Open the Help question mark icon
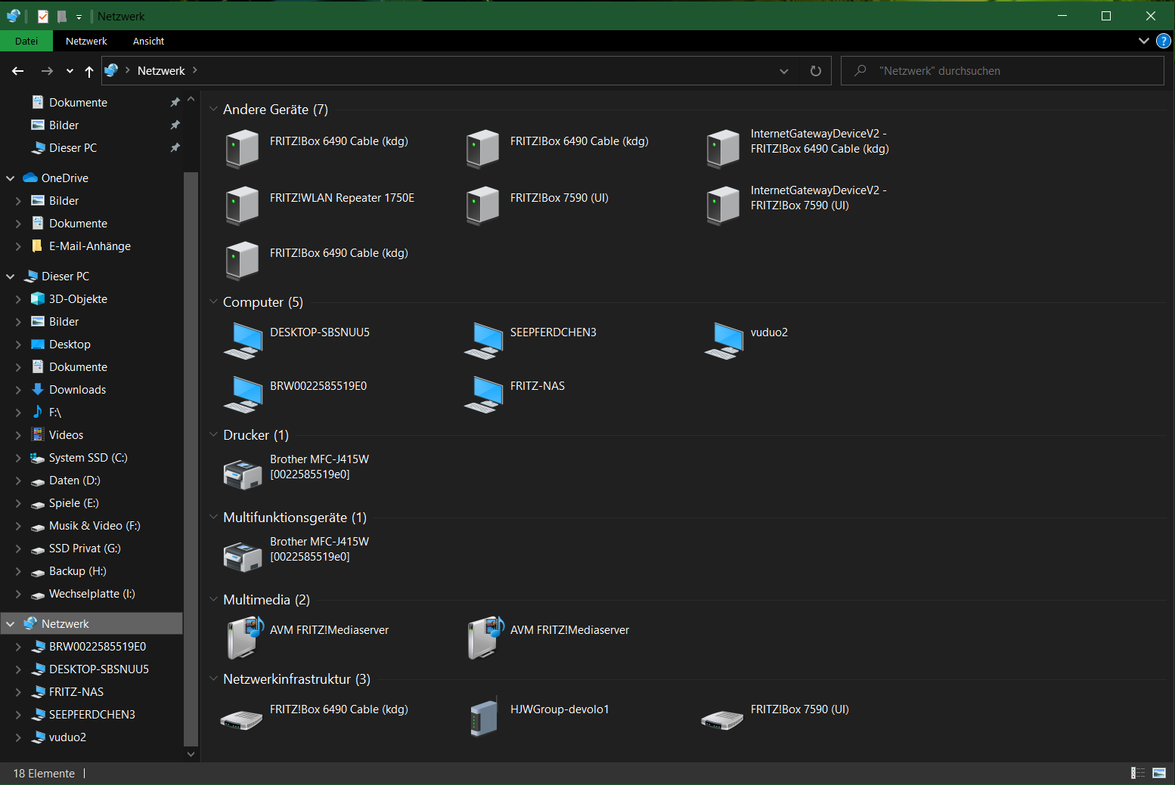The height and width of the screenshot is (785, 1175). click(1164, 41)
